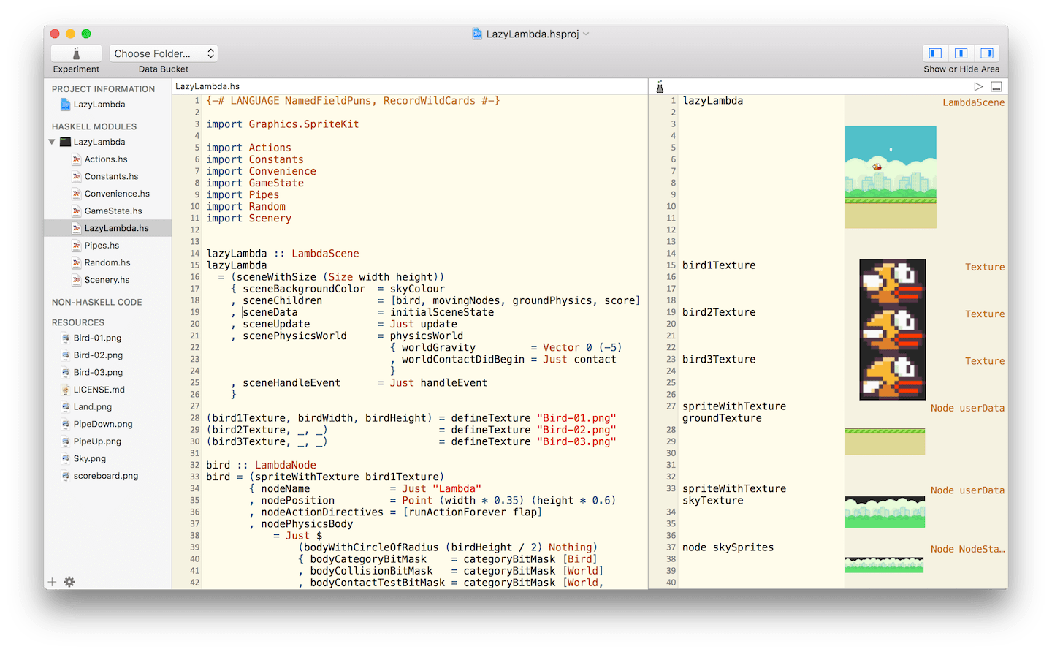Open the Choose Folder Data Bucket dropdown
Viewport: 1052px width, 652px height.
point(163,53)
